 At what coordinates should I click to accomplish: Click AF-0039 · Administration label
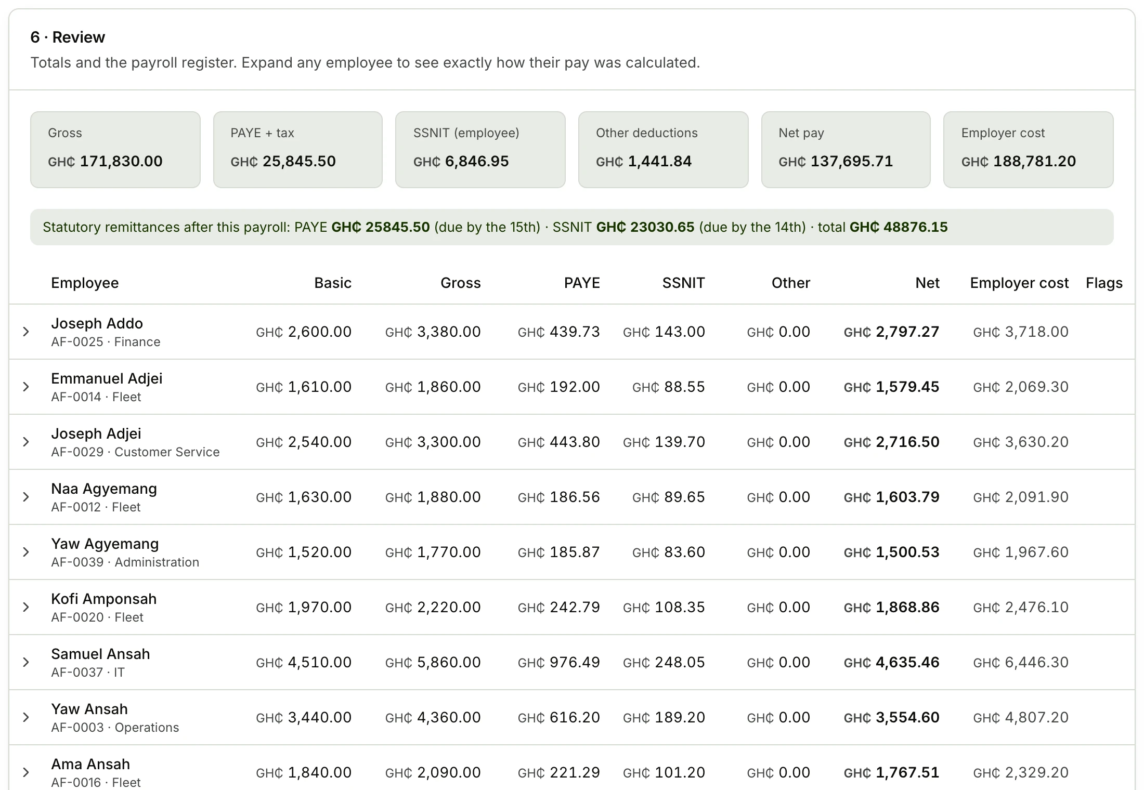tap(125, 562)
